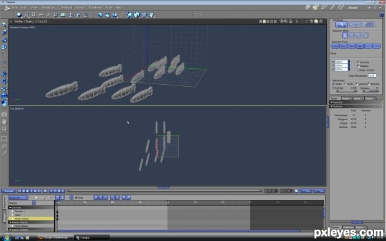Select the arrow move tool in left sidebar
Image resolution: width=386 pixels, height=241 pixels.
(5, 24)
